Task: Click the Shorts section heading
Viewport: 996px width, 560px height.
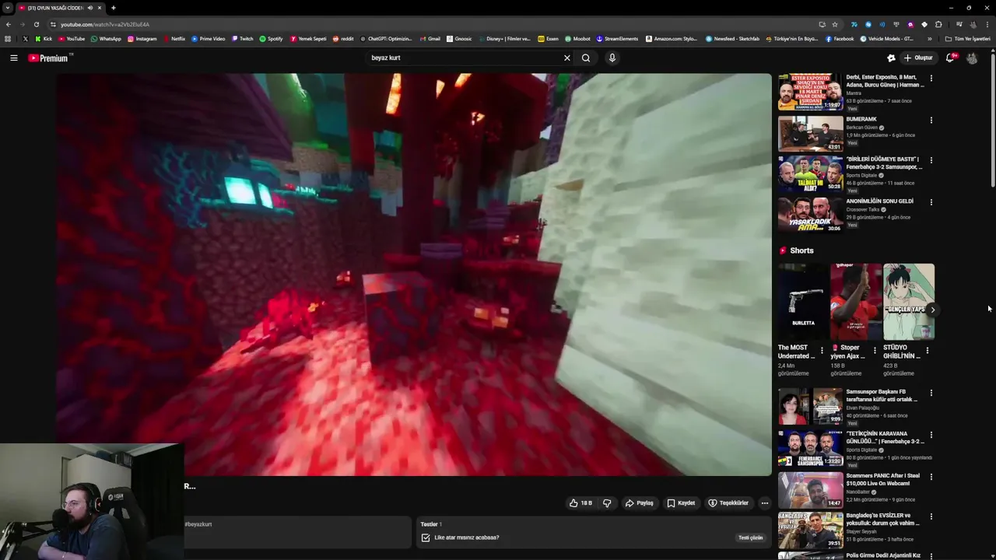Action: 801,250
